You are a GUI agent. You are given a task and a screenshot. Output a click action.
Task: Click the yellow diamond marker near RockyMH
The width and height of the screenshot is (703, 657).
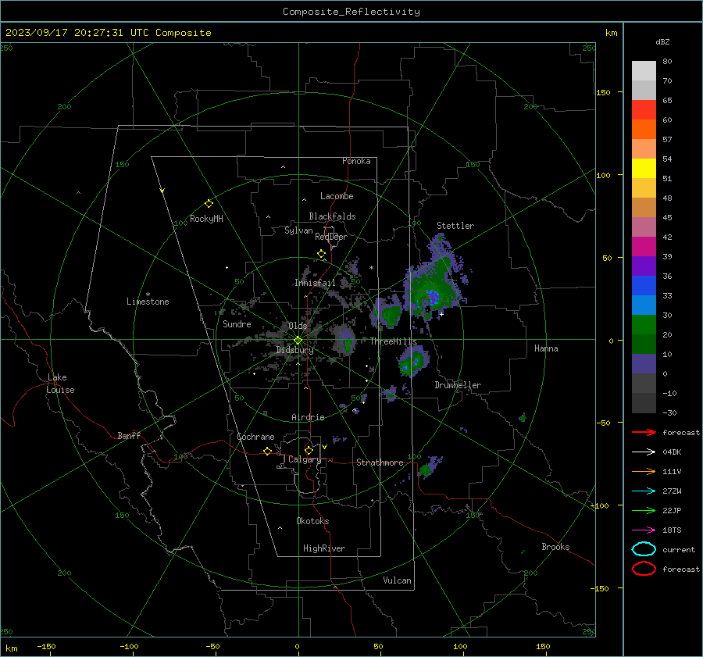tap(209, 204)
